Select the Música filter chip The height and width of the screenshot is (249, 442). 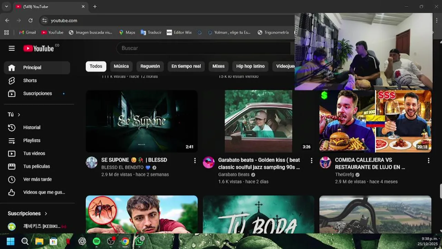tap(121, 66)
